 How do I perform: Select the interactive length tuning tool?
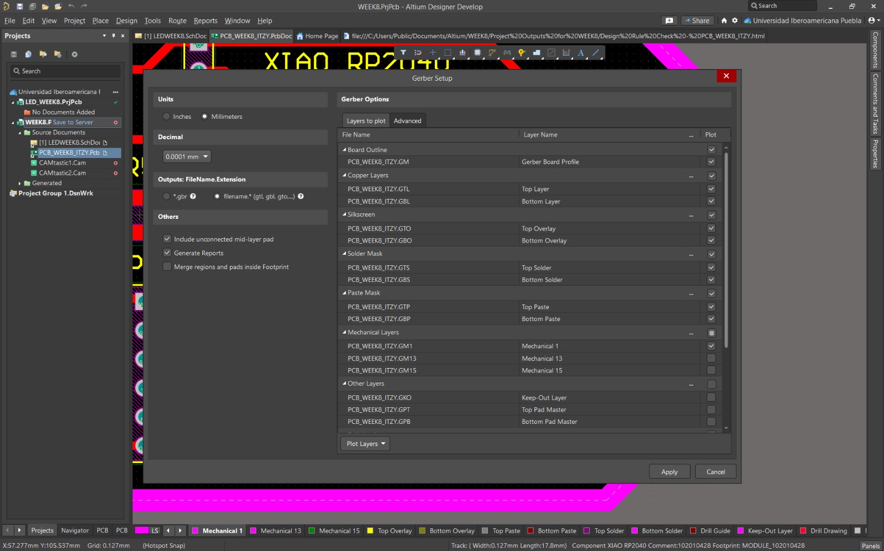point(507,53)
